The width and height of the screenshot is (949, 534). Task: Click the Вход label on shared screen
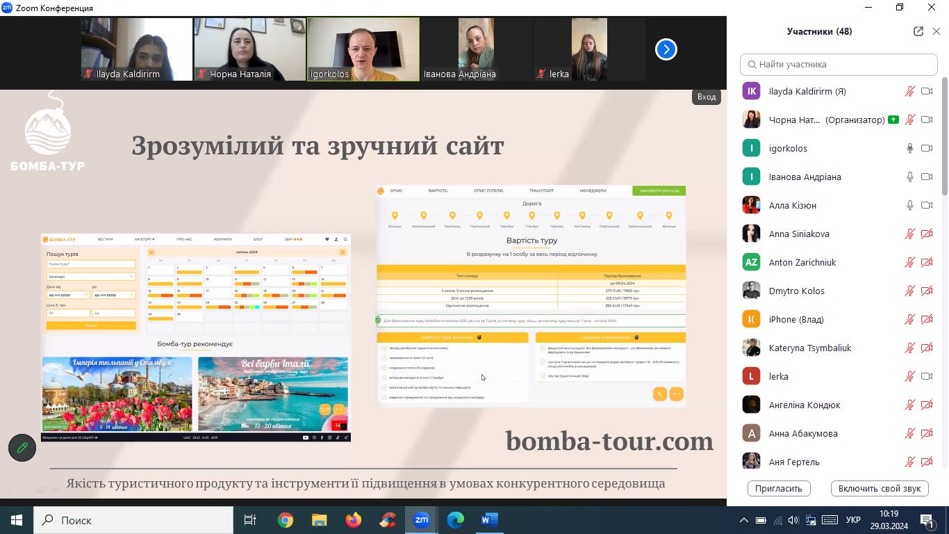click(x=707, y=97)
